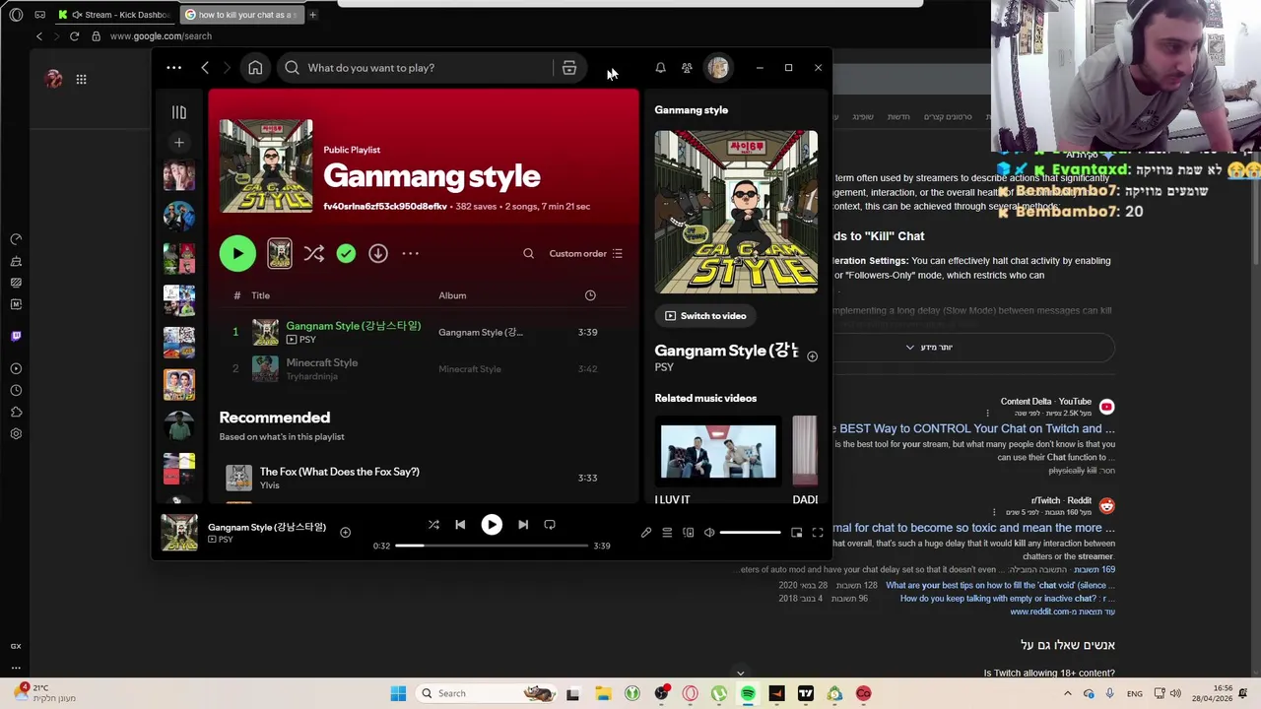1261x709 pixels.
Task: Open Google apps grid icon
Action: tap(81, 79)
